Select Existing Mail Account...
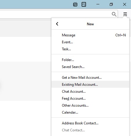The width and height of the screenshot is (131, 136). pos(90,85)
